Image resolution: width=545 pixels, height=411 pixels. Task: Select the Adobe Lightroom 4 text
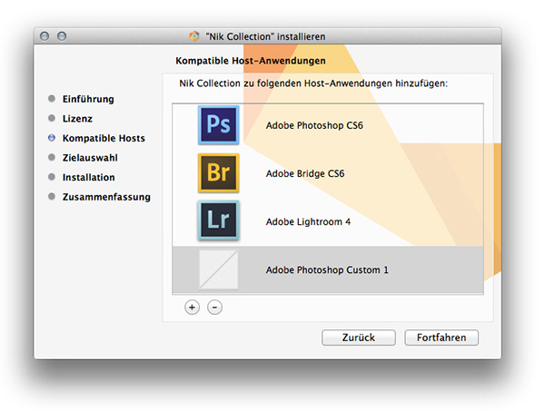pos(308,221)
